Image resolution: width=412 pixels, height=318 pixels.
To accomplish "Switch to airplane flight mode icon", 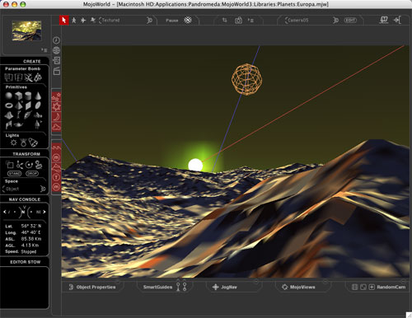I will point(83,20).
